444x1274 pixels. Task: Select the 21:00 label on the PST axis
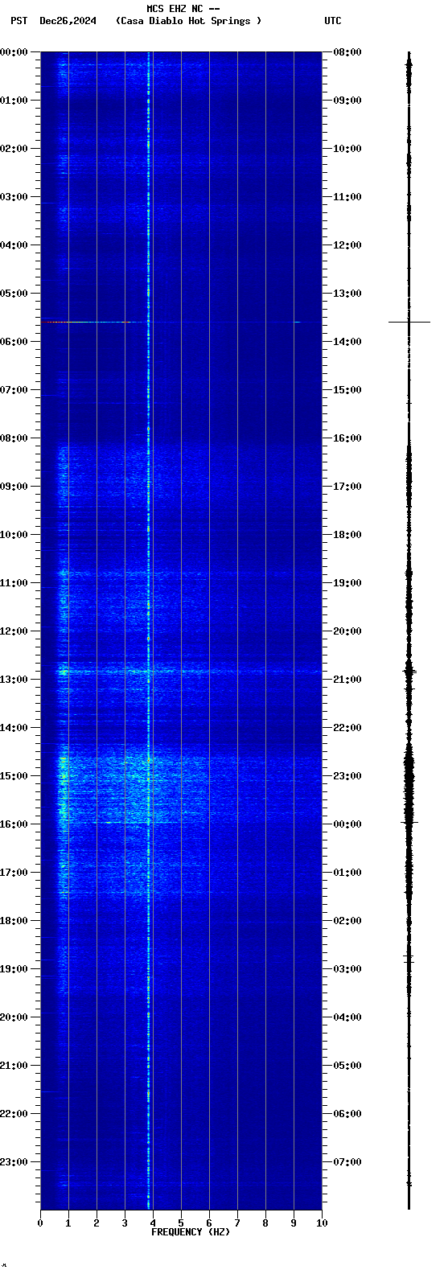click(14, 1066)
